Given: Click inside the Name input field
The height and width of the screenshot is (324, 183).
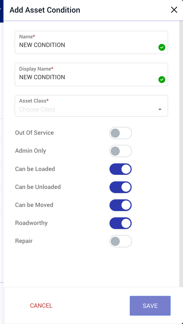Looking at the screenshot, I should 80,45.
